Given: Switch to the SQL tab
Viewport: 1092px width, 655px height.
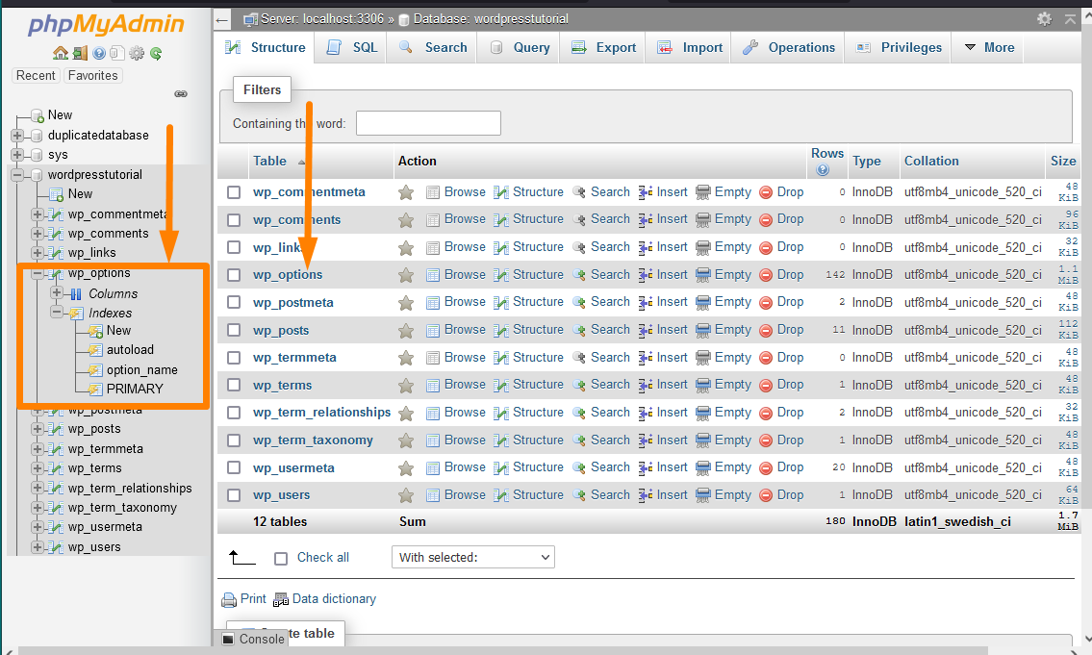Looking at the screenshot, I should [353, 47].
